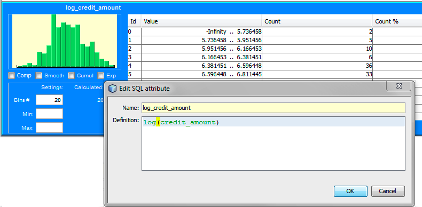422x207 pixels.
Task: Click the Count column header
Action: pos(317,21)
